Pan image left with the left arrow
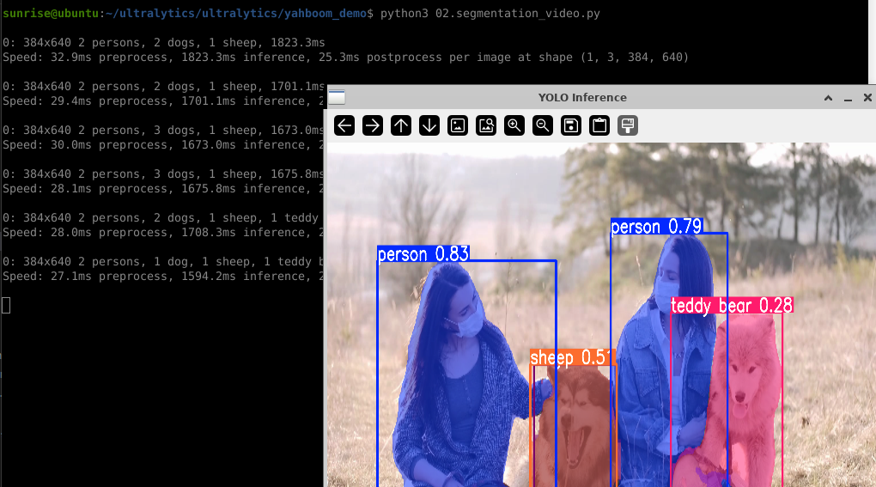Screen dimensions: 876x487 (x=344, y=125)
